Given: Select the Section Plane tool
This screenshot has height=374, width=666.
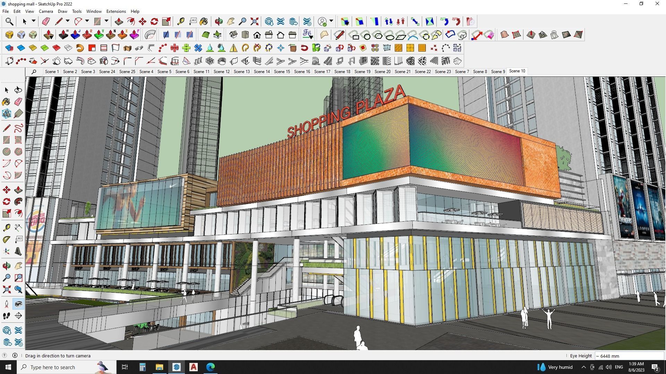Looking at the screenshot, I should click(x=18, y=316).
